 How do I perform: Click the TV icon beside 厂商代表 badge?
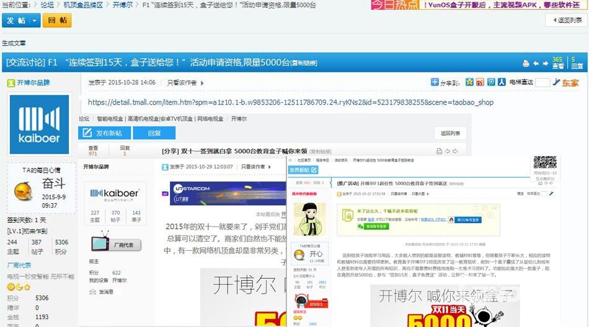100,241
